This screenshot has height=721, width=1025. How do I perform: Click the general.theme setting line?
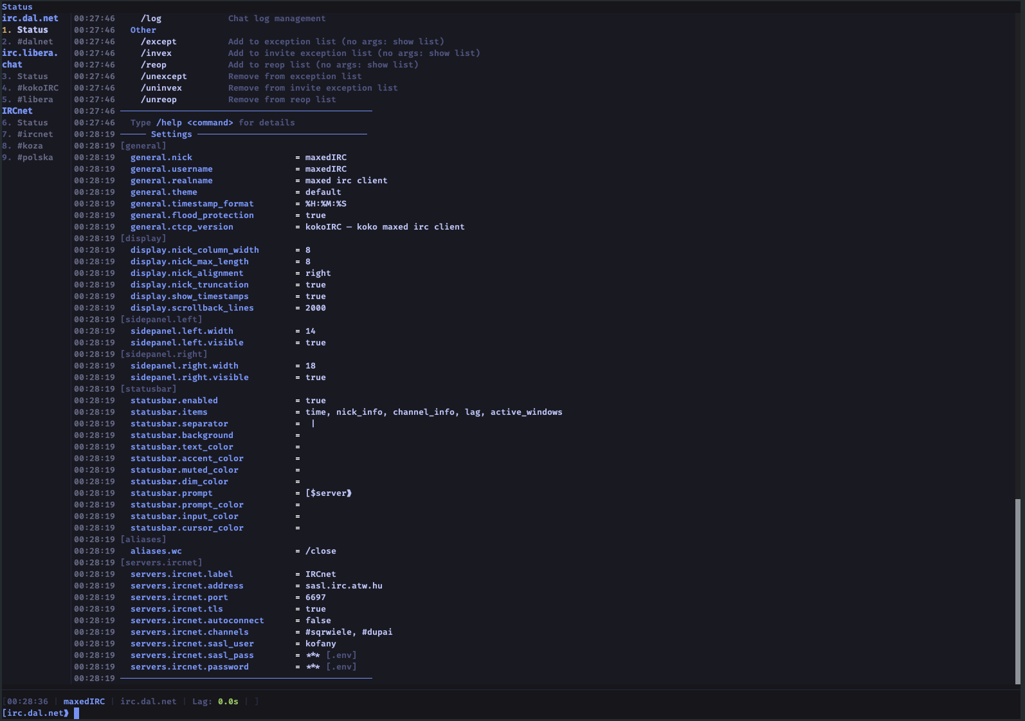164,192
